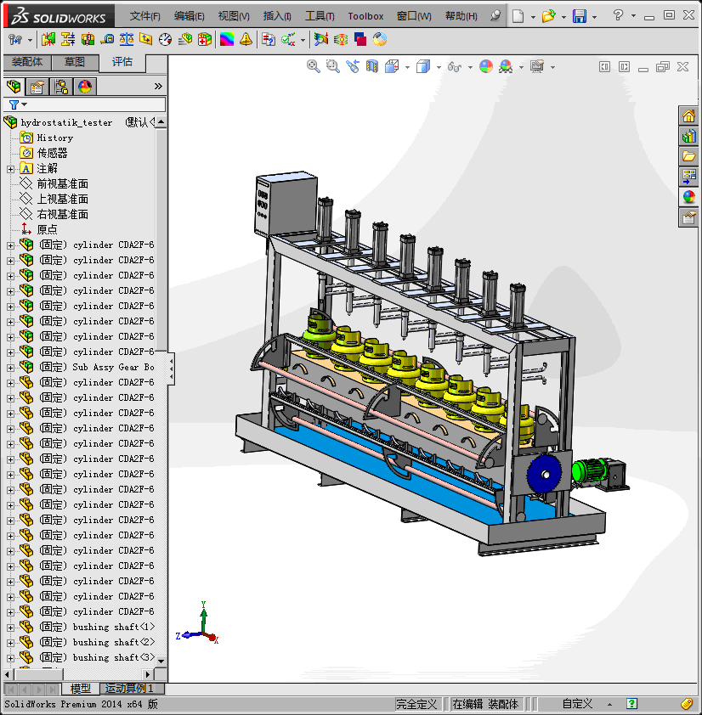Open Section Properties tool

pyautogui.click(x=146, y=40)
